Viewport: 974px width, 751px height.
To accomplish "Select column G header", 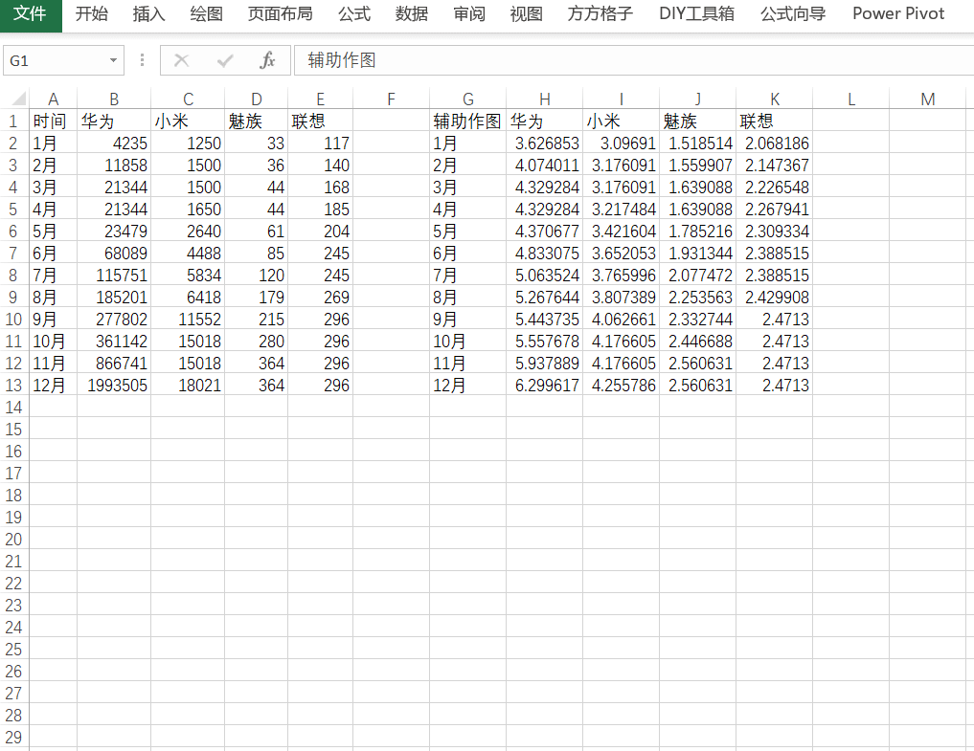I will tap(467, 99).
